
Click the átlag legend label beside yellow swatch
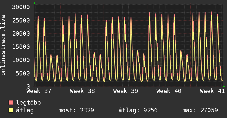tap(25, 110)
